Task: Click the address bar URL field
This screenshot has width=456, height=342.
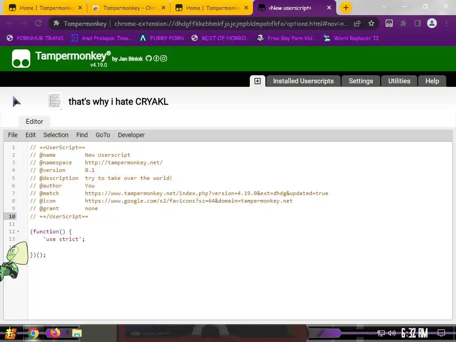Action: click(231, 24)
